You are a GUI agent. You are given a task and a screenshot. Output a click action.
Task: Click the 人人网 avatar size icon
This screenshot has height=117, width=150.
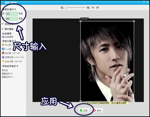coord(3,49)
